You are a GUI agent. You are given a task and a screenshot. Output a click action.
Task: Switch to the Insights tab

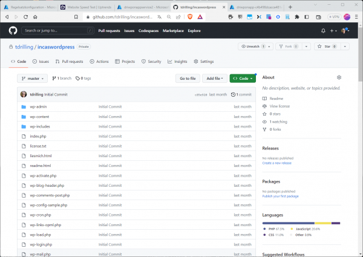click(177, 62)
